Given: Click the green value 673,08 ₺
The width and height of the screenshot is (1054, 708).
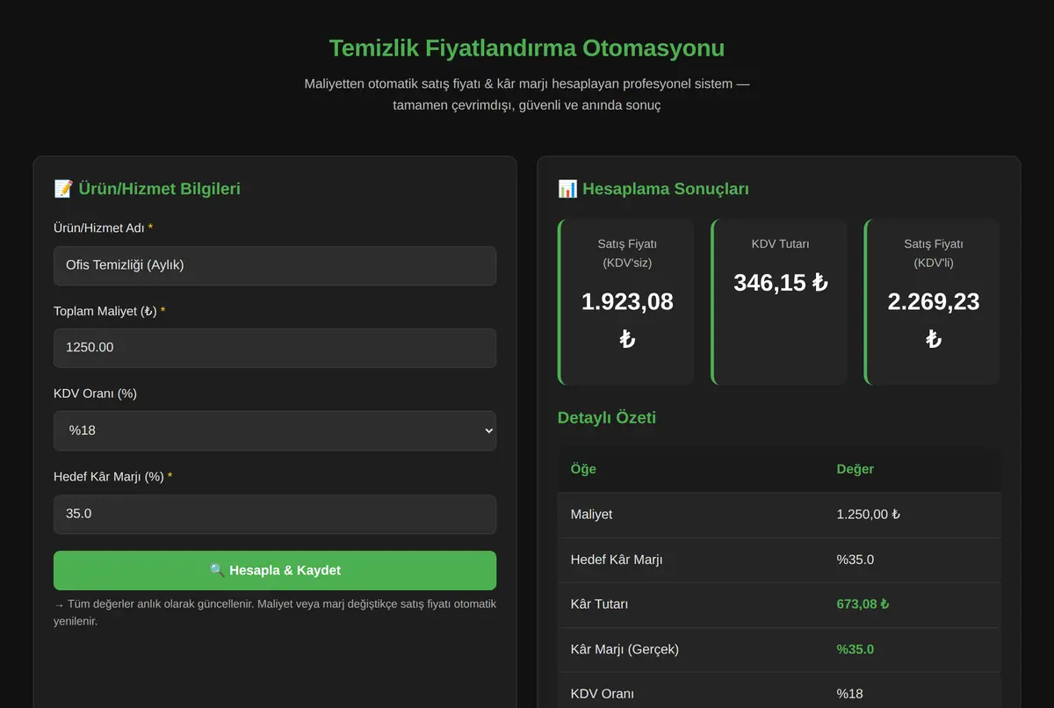Looking at the screenshot, I should pos(863,604).
